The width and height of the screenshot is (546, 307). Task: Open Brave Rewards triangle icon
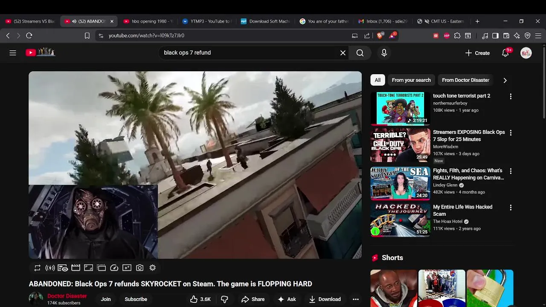392,36
